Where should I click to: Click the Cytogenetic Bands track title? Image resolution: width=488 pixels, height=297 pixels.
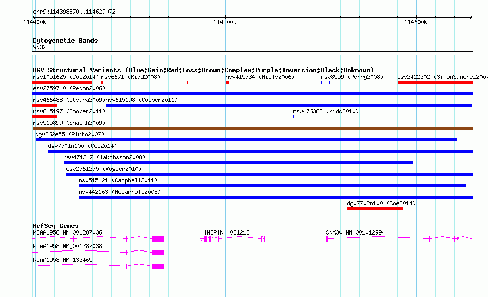[65, 41]
